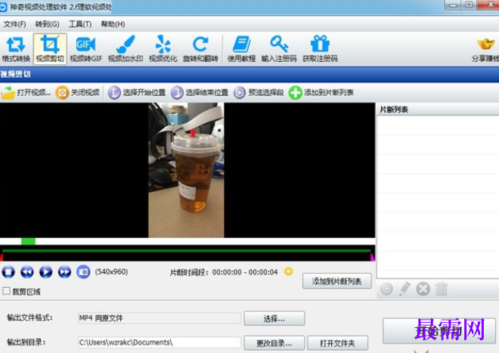
Task: Click the trash clear list icon
Action: [442, 289]
